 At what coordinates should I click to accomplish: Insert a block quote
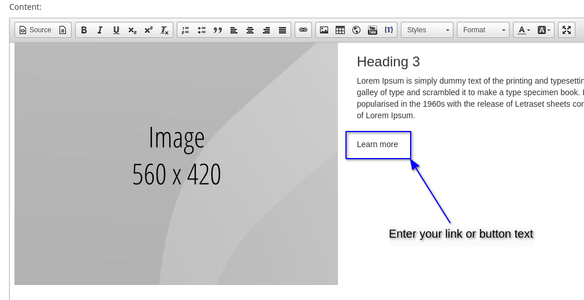pyautogui.click(x=218, y=30)
